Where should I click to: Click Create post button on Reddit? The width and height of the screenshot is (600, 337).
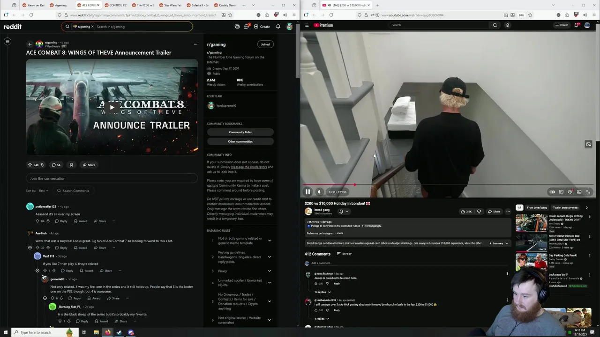pyautogui.click(x=262, y=27)
